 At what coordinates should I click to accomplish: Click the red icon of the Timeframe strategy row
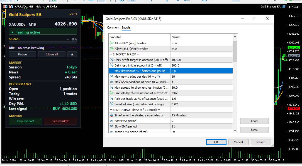(x=112, y=115)
